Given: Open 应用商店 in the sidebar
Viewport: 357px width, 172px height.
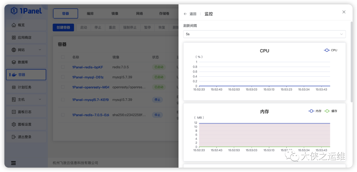Looking at the screenshot, I should (x=26, y=38).
